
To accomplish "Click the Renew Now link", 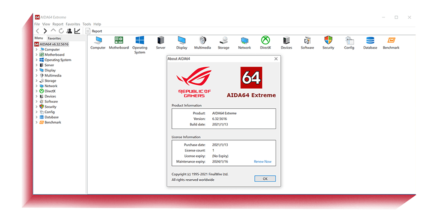I will (262, 162).
